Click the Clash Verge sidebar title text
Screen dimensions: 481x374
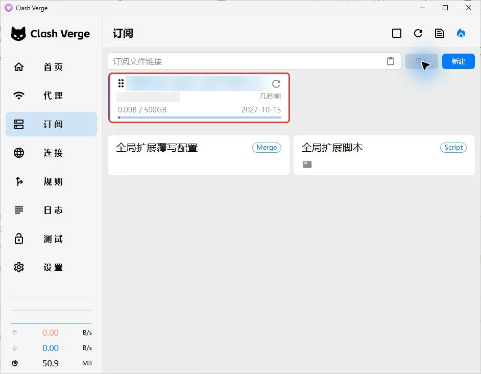click(60, 34)
